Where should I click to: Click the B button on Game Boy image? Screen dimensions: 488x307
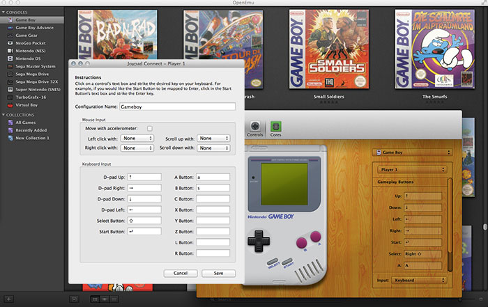coord(301,243)
